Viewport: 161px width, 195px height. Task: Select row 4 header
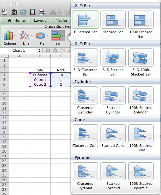pyautogui.click(x=4, y=75)
